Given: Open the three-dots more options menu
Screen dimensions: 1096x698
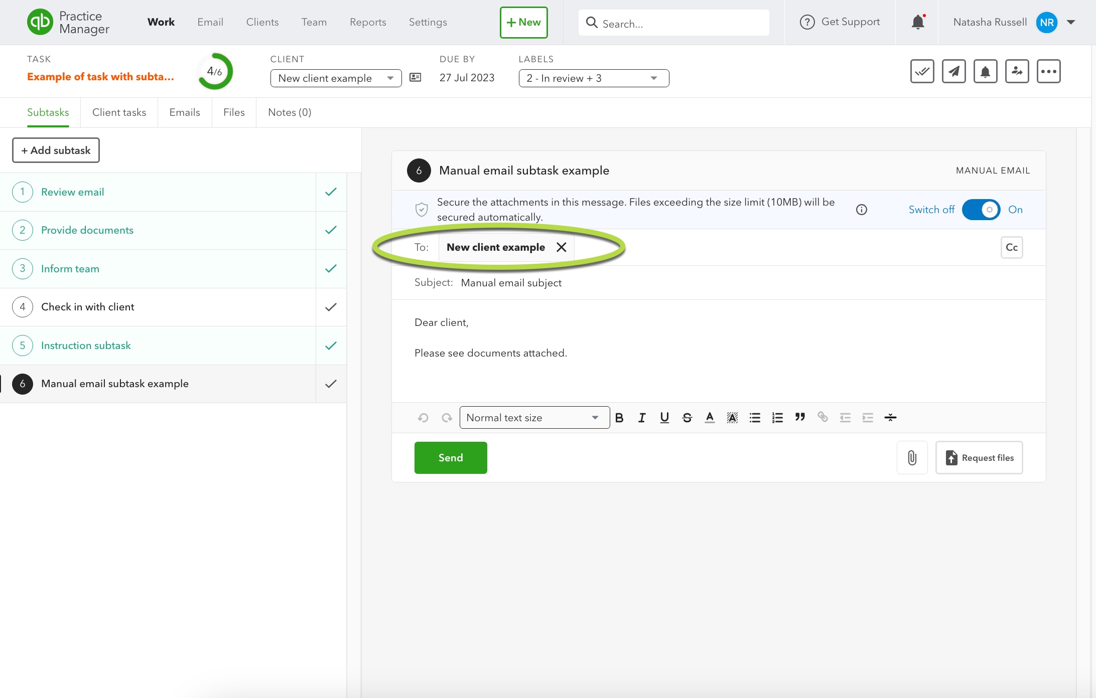Looking at the screenshot, I should click(x=1048, y=71).
